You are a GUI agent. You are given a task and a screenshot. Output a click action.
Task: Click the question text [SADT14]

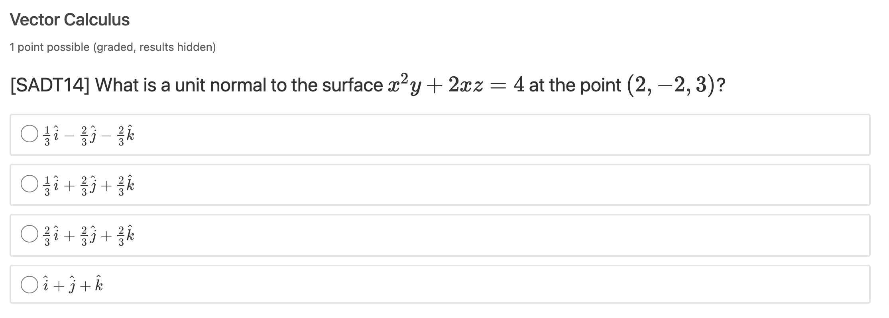(x=43, y=84)
